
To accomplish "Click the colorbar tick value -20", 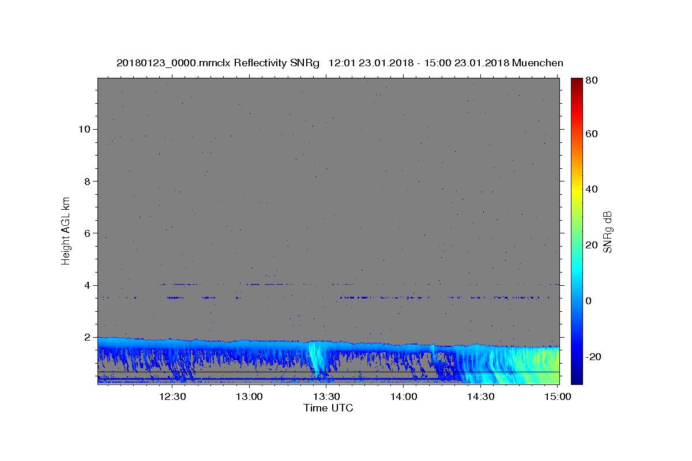I will point(593,357).
